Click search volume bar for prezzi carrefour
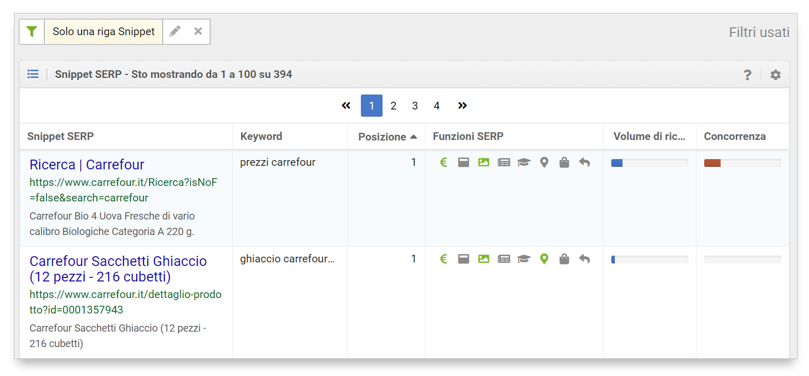 649,163
